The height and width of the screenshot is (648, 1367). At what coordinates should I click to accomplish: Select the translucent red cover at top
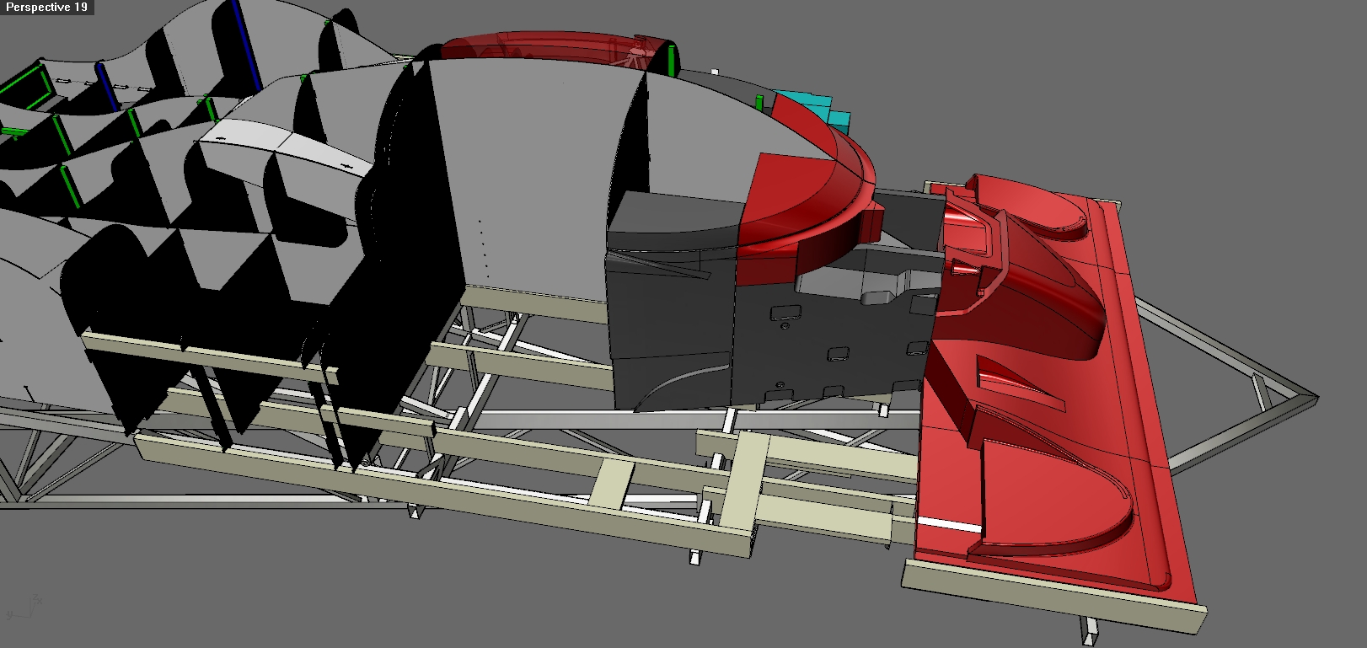(x=548, y=46)
